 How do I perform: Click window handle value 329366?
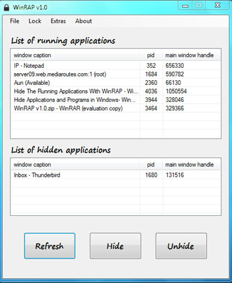[175, 108]
